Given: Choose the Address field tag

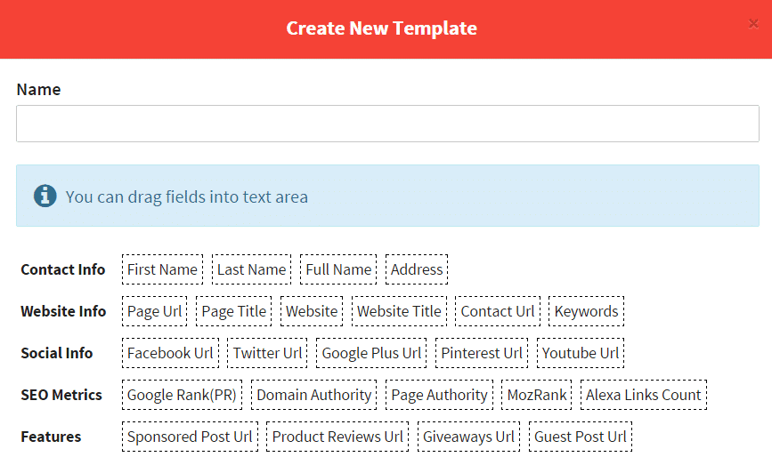Looking at the screenshot, I should point(417,269).
